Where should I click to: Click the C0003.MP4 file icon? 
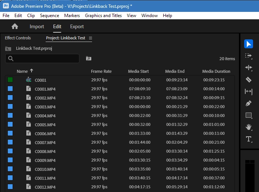(29, 107)
